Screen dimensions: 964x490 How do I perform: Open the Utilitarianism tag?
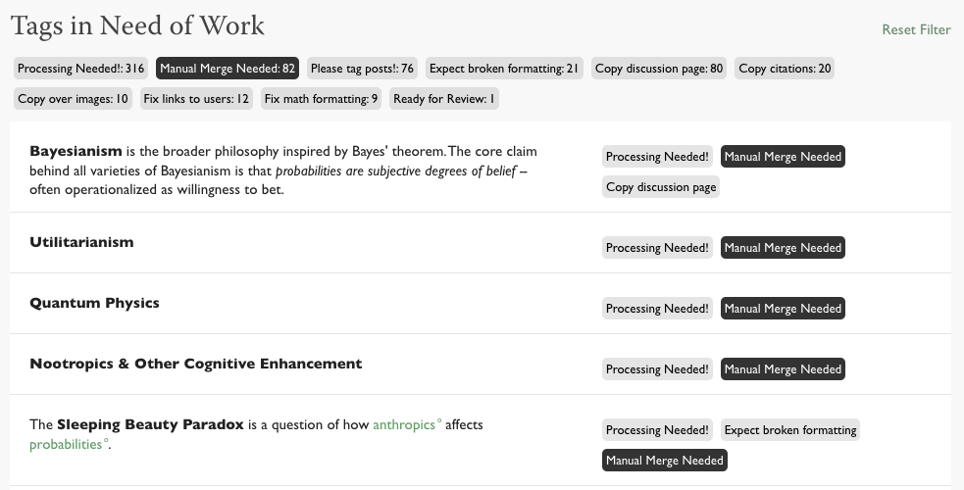[x=81, y=242]
